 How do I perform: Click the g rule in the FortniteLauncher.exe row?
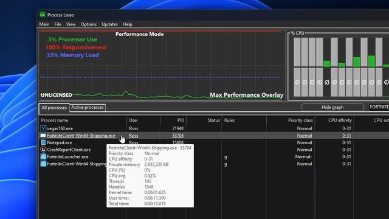225,157
